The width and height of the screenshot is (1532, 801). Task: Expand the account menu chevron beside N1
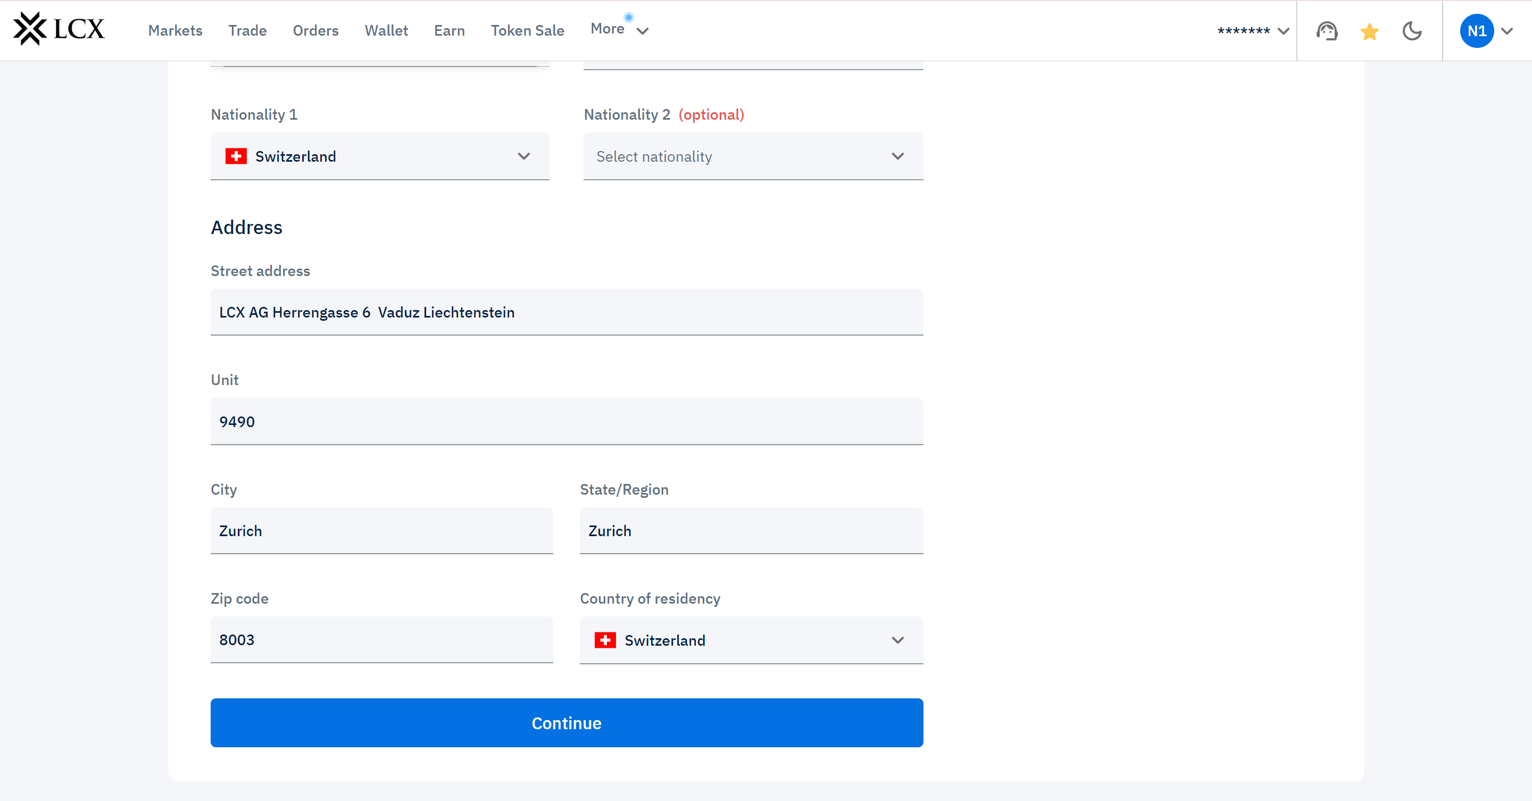pos(1507,31)
